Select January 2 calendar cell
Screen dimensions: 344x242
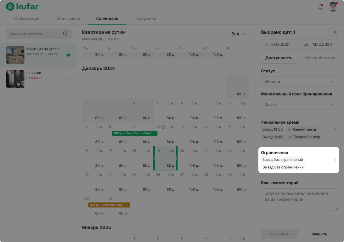click(166, 238)
